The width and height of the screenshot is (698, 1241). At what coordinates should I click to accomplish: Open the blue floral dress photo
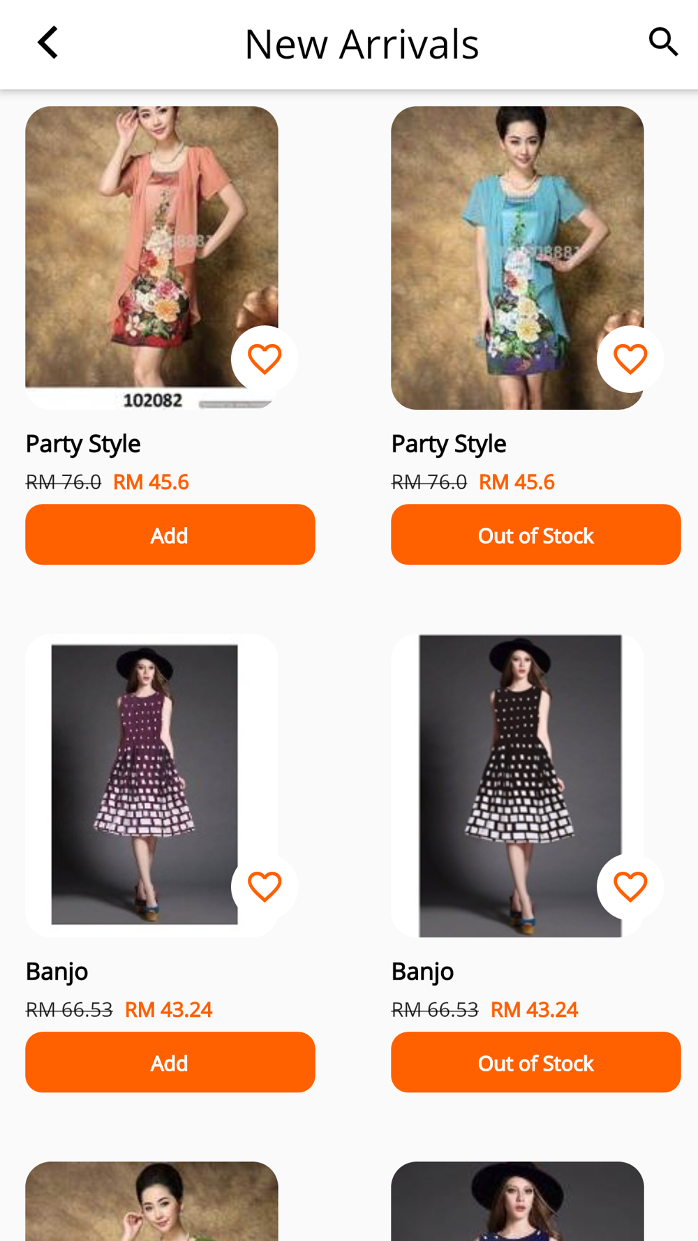tap(517, 258)
